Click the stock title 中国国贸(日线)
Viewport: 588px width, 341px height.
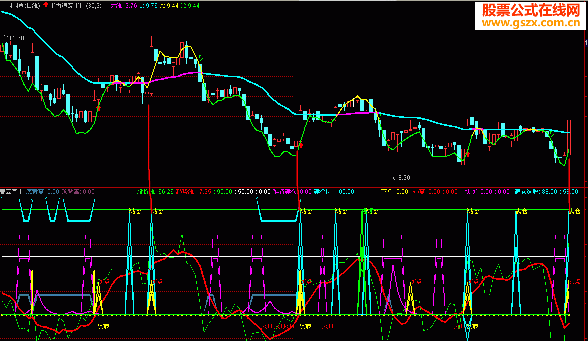point(20,5)
